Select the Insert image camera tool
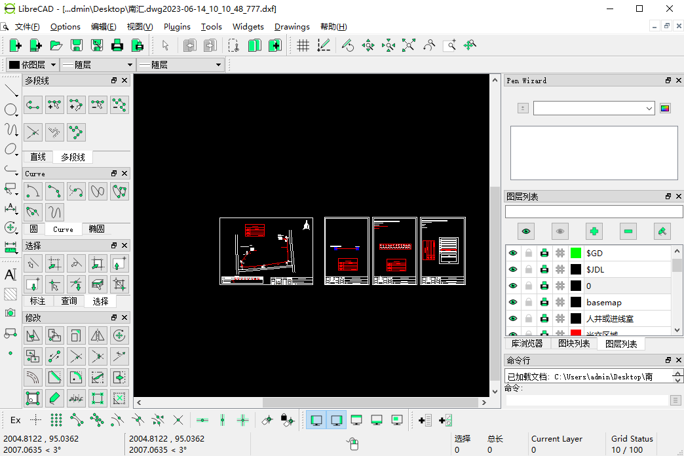 pyautogui.click(x=10, y=313)
